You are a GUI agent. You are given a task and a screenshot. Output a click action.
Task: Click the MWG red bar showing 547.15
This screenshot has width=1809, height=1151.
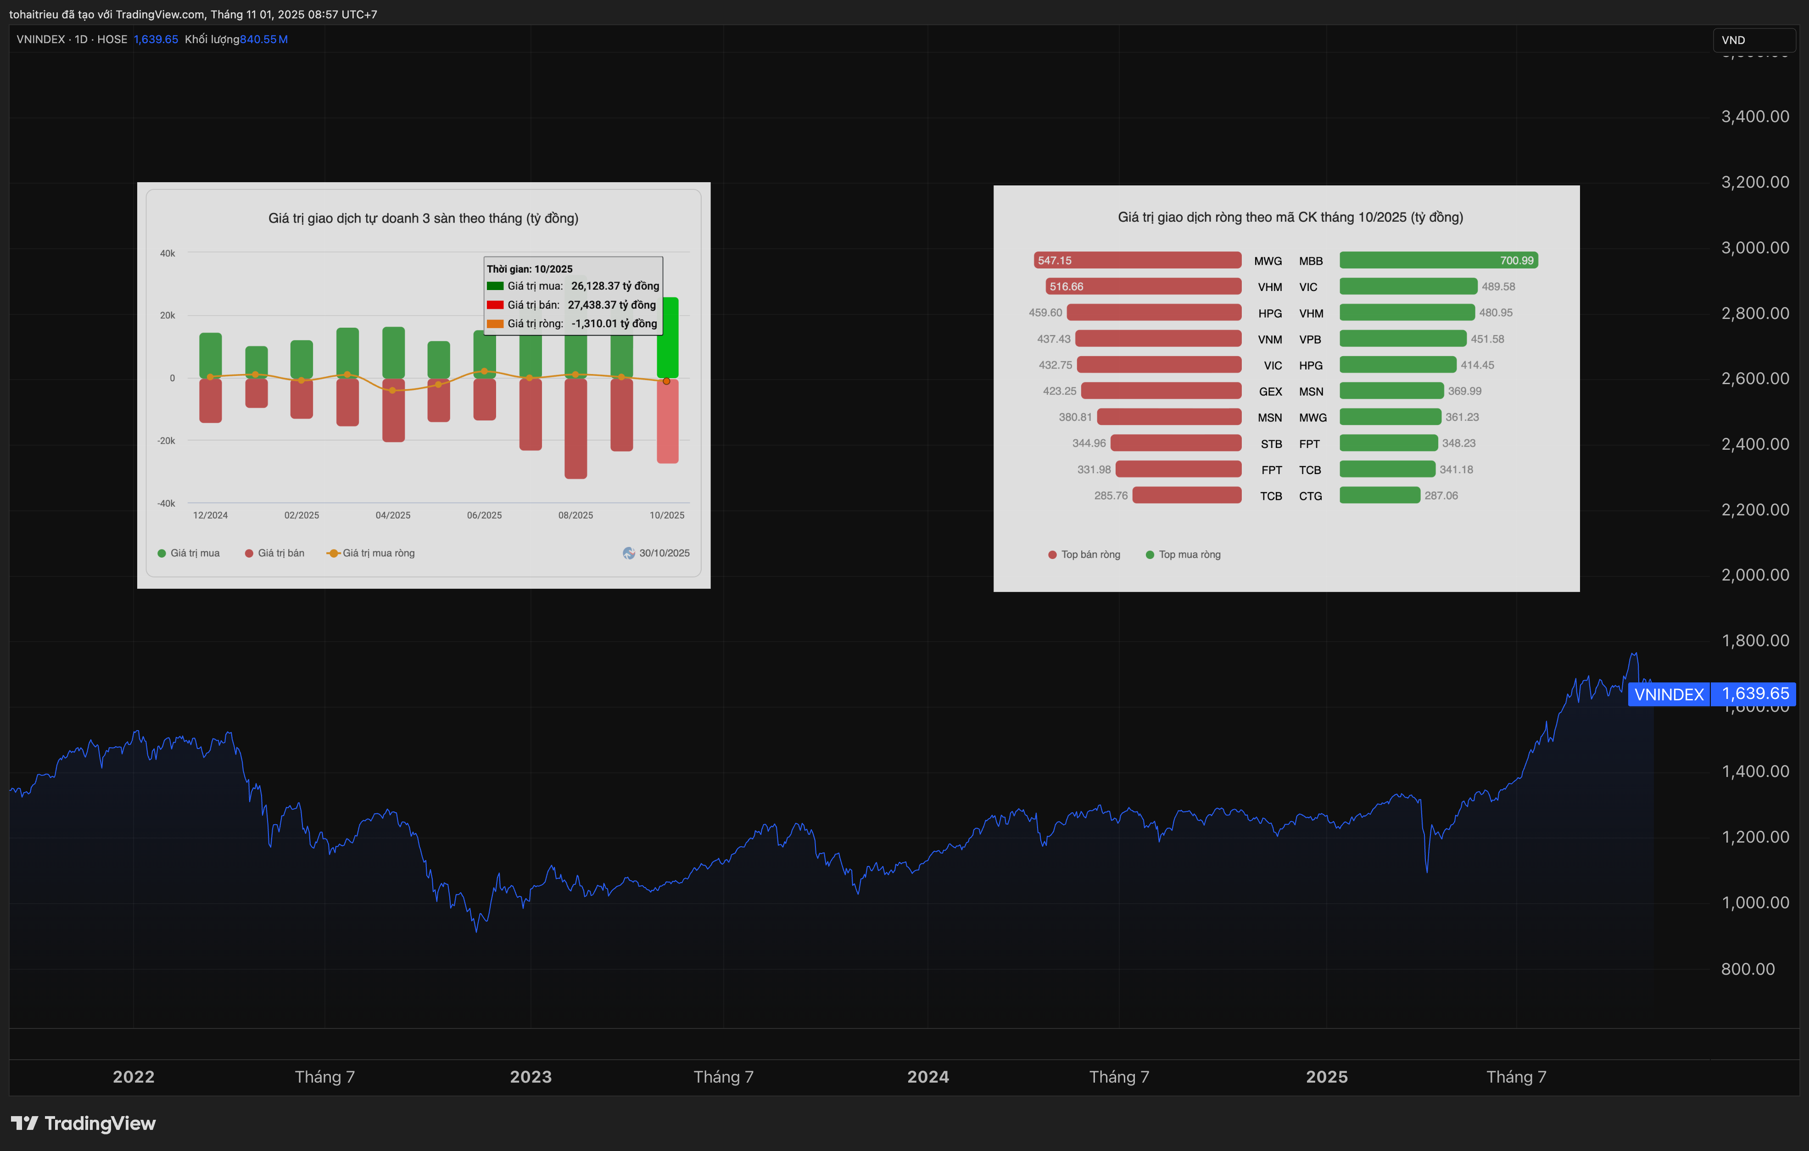coord(1137,260)
